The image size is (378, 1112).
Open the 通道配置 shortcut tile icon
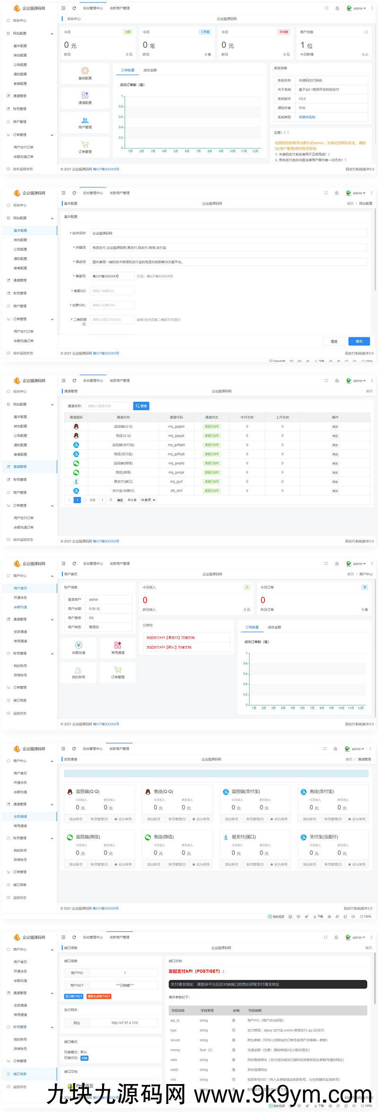pos(85,95)
